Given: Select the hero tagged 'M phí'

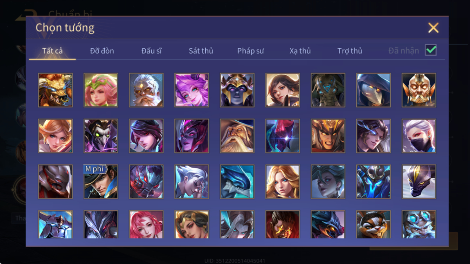Looking at the screenshot, I should [101, 182].
